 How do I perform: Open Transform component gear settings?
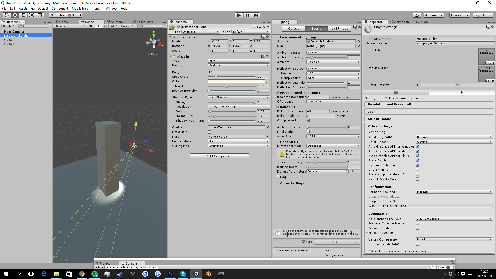(x=268, y=37)
